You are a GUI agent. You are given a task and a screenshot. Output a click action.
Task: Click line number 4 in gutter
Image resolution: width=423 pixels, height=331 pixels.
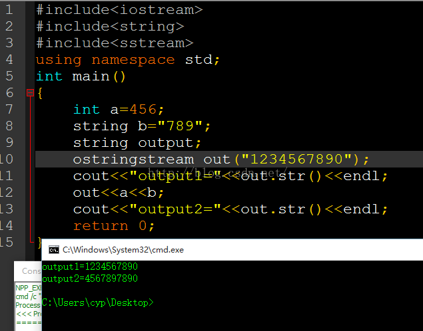coord(9,59)
